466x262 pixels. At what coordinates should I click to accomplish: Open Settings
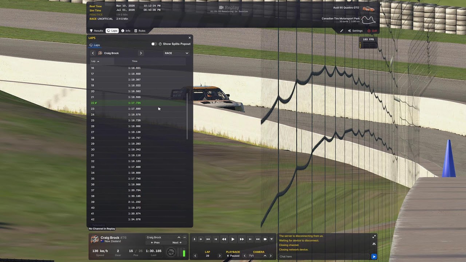pos(355,31)
